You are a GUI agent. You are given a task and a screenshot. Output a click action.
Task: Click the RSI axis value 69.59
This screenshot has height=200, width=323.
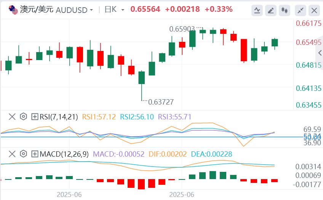(x=312, y=129)
